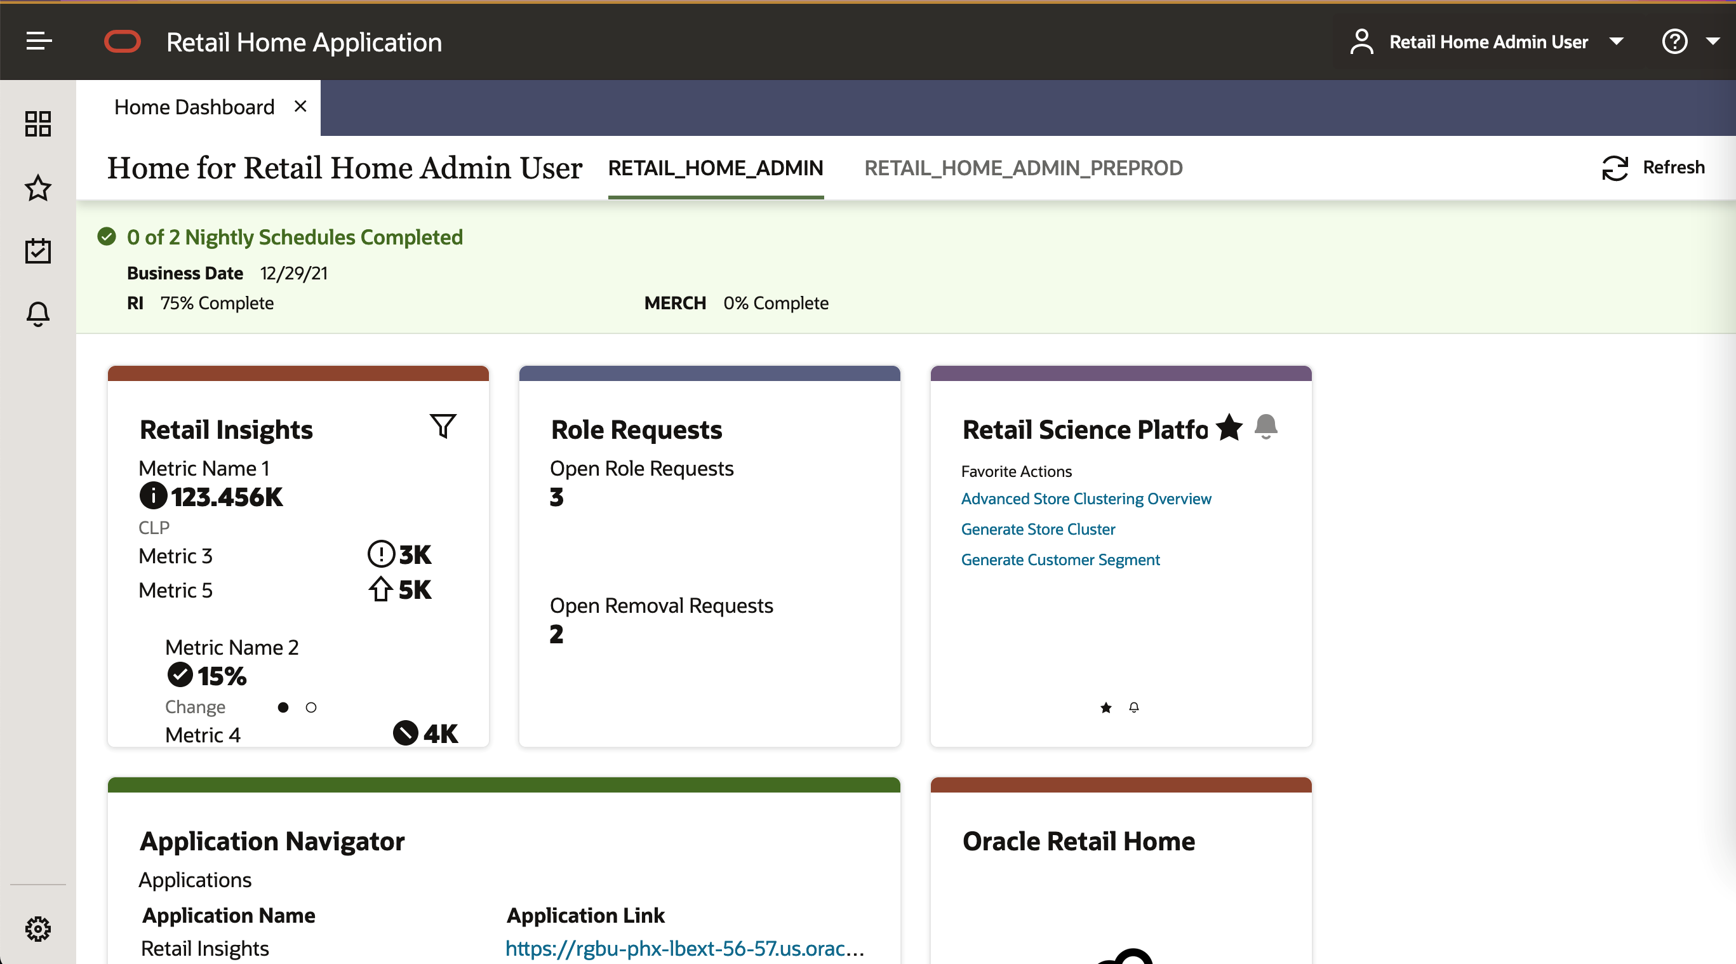The image size is (1736, 964).
Task: Click the Retail Insights tile title
Action: click(226, 429)
